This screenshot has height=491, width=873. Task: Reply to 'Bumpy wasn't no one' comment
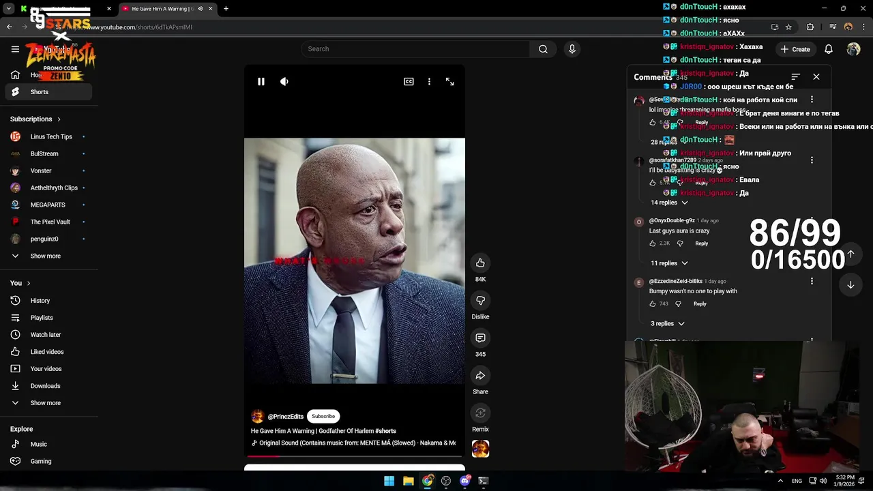coord(700,304)
